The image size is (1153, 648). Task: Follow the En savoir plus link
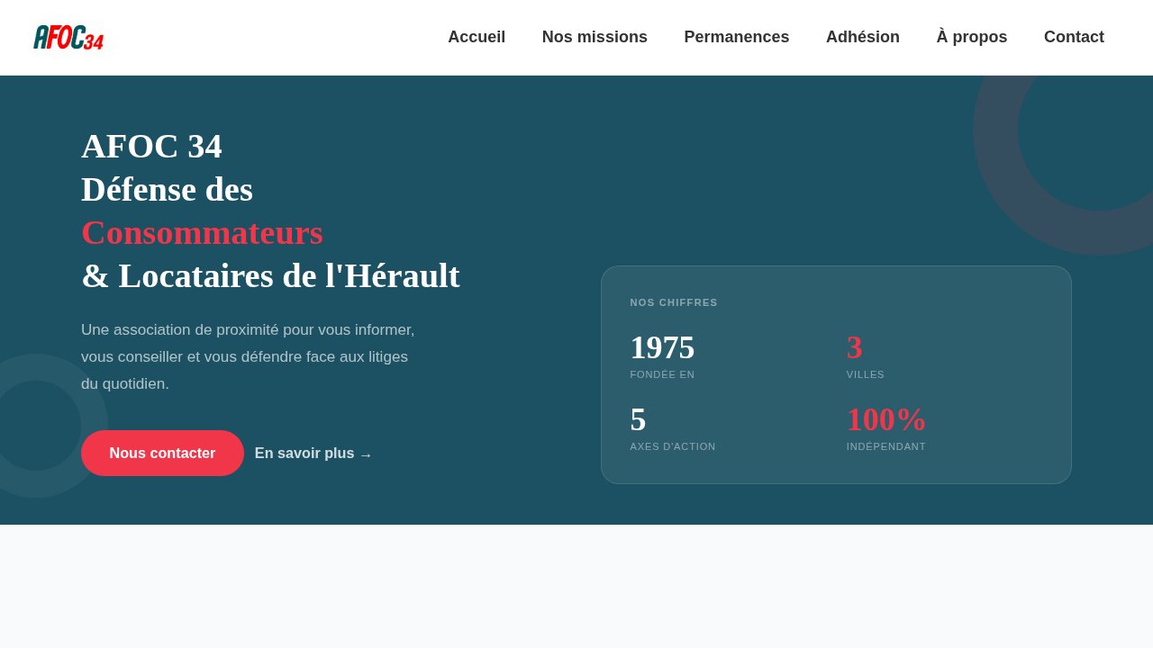(313, 454)
